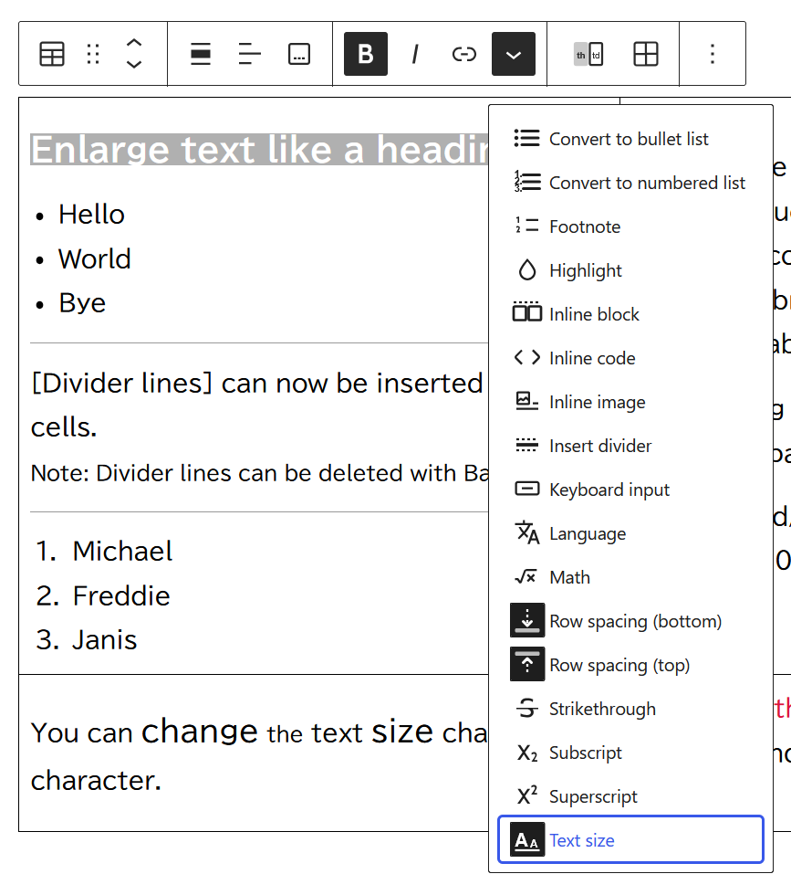Move block down with down chevron
The height and width of the screenshot is (895, 791).
pyautogui.click(x=134, y=65)
